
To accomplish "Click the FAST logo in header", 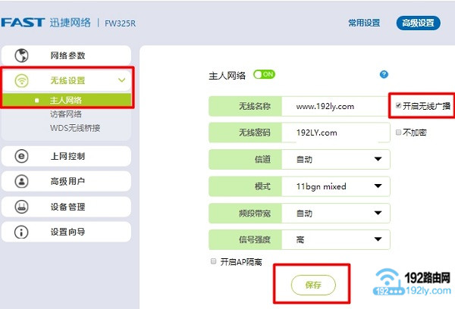I will click(x=22, y=23).
